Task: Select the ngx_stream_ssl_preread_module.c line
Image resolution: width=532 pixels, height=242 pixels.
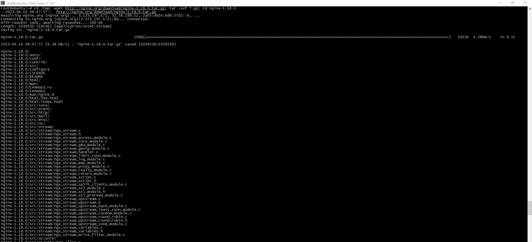Action: pos(62,195)
